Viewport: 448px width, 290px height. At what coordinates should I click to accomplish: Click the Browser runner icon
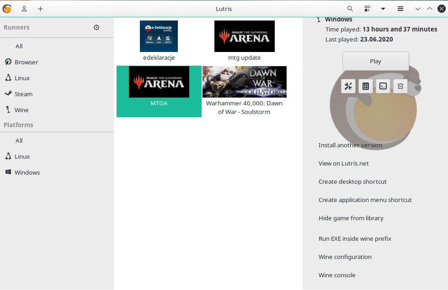(x=8, y=62)
